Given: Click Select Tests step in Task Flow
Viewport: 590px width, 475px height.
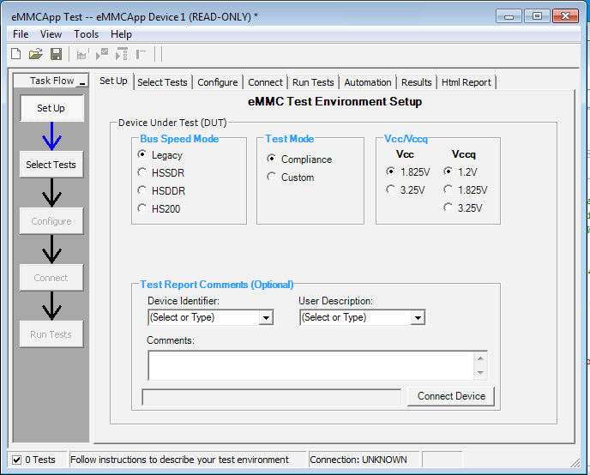Looking at the screenshot, I should [x=51, y=165].
